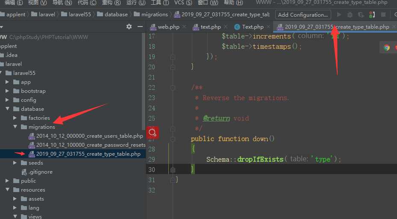Expand the bootstrap folder
Viewport: 397px width, 219px height.
coord(7,91)
